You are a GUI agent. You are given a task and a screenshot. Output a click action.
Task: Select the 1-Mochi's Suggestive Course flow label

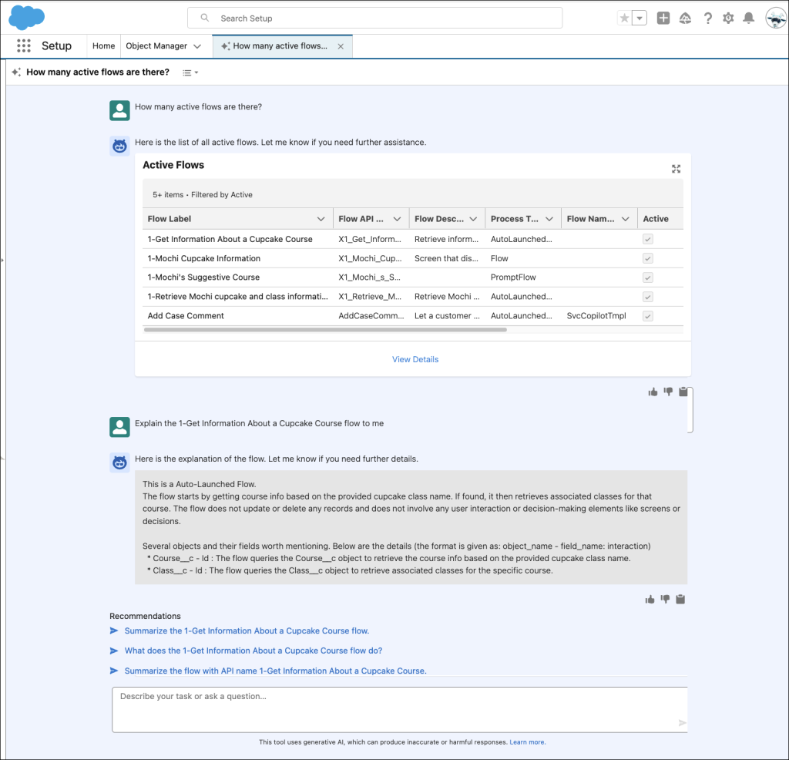pyautogui.click(x=203, y=277)
